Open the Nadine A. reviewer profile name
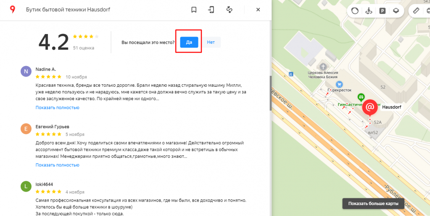 (x=45, y=69)
